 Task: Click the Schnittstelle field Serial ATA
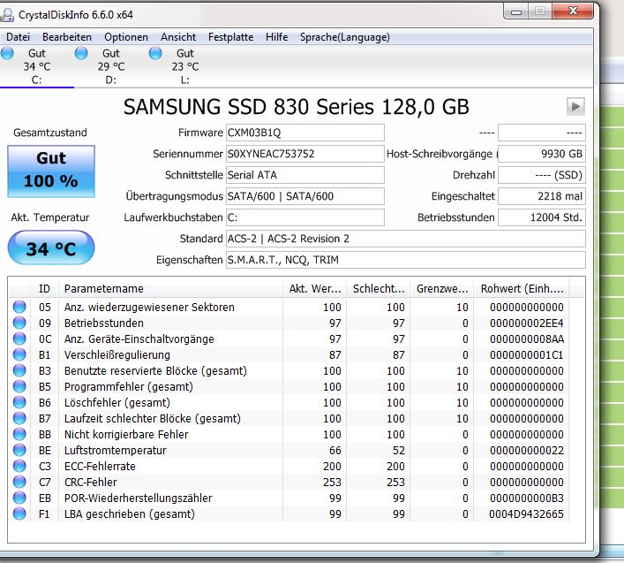click(x=304, y=175)
